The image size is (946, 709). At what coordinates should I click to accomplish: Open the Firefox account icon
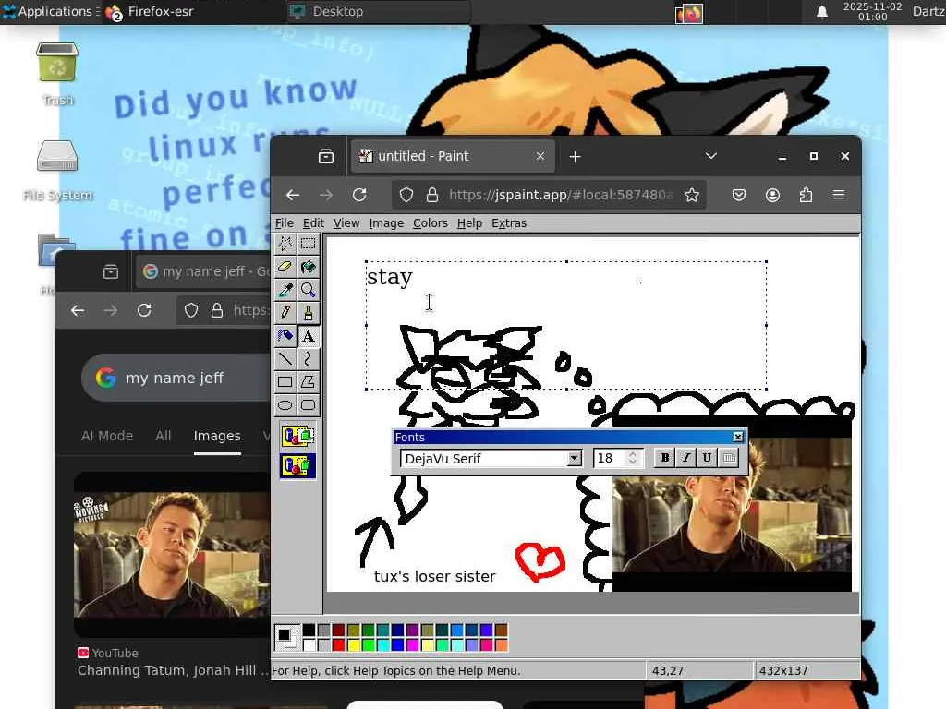click(x=772, y=195)
